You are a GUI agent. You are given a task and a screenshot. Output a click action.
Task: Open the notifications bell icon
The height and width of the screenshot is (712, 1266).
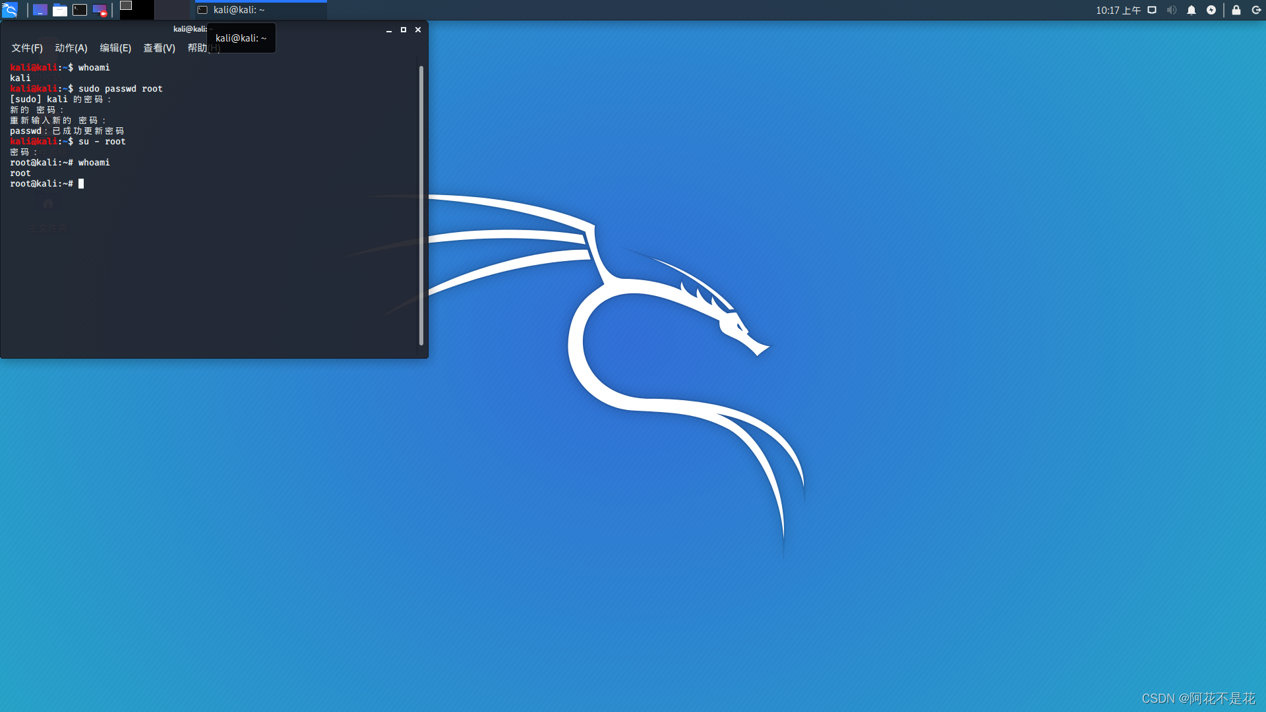1191,10
